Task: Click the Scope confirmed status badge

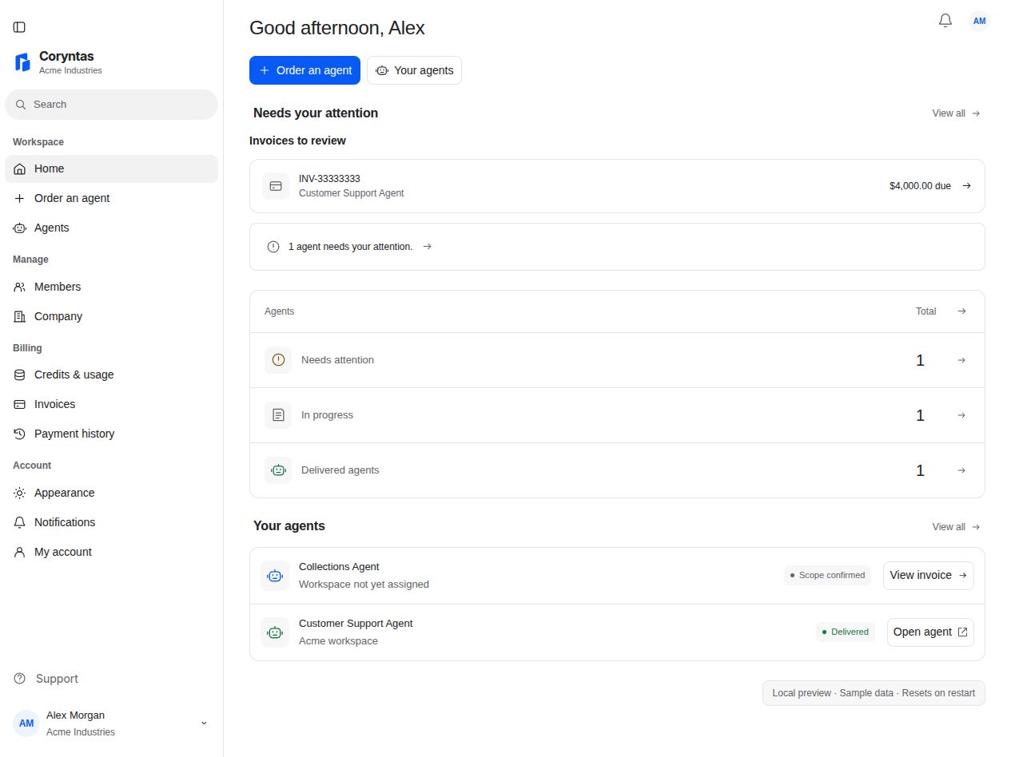Action: coord(827,576)
